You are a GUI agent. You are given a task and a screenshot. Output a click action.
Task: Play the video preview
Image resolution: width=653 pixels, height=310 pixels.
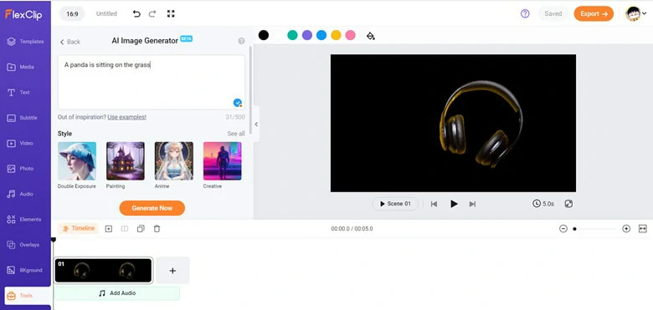click(454, 204)
